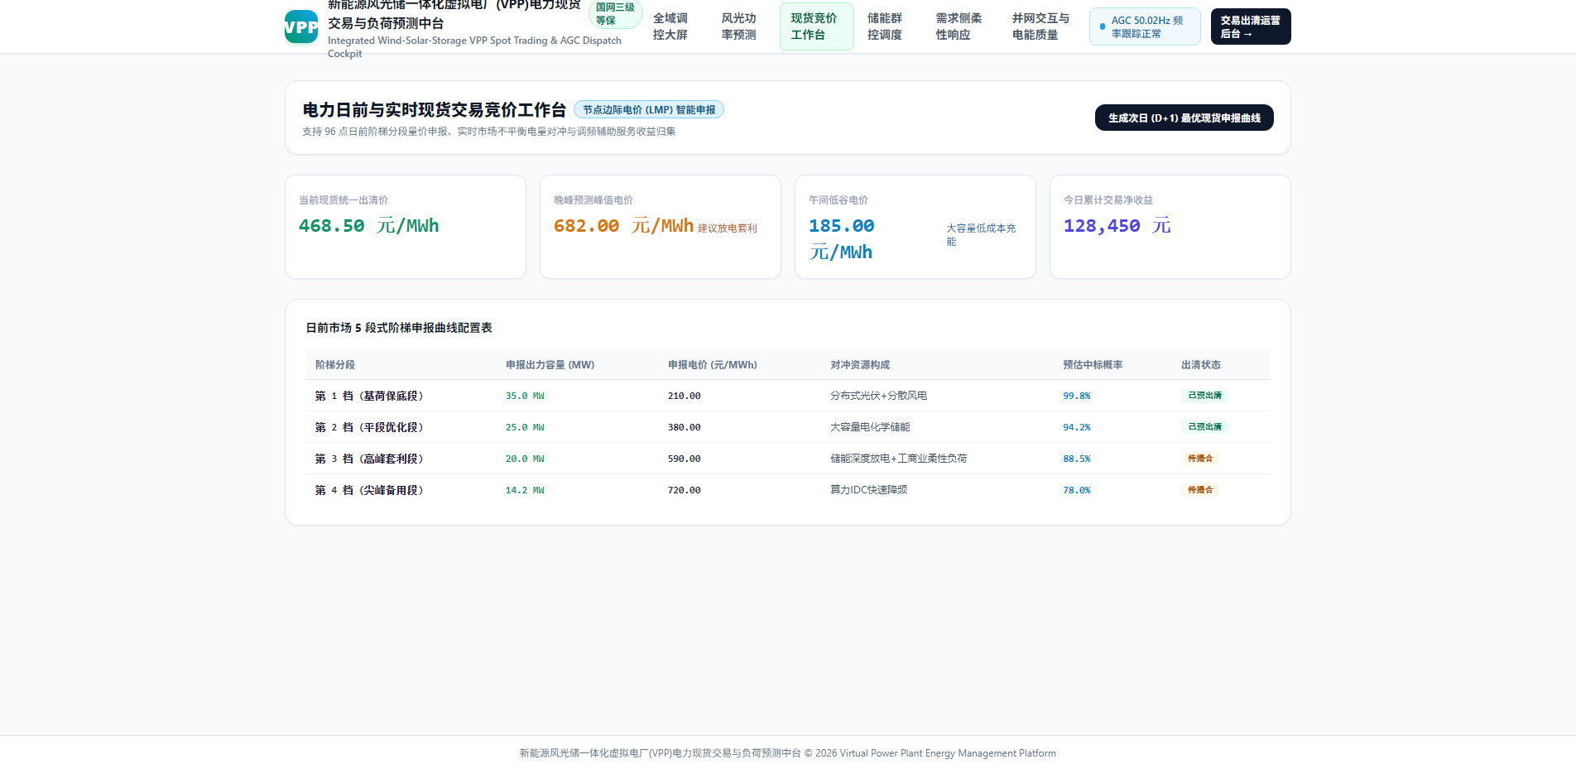Click 已预出清 status badge in 第 1 档 row
This screenshot has height=769, width=1576.
1204,396
